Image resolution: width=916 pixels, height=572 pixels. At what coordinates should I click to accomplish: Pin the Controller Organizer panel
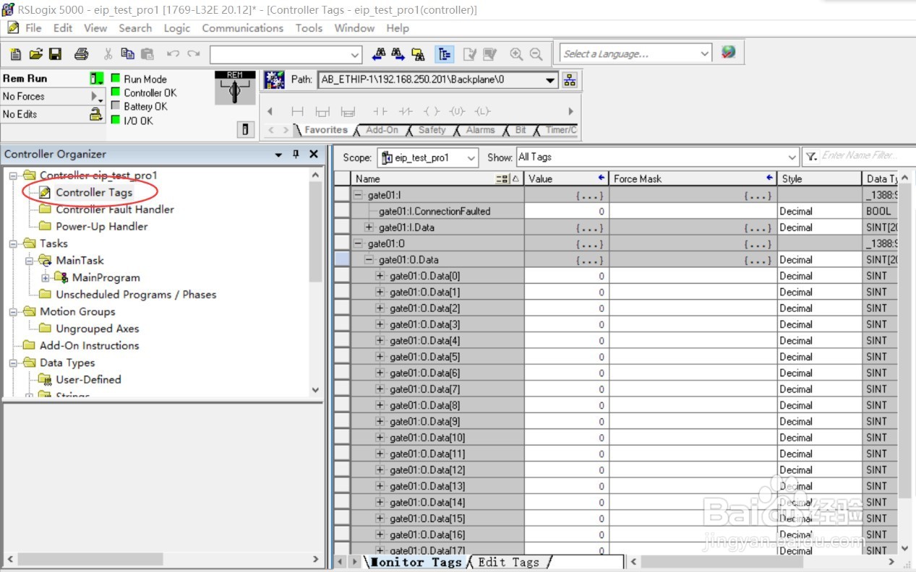point(296,154)
